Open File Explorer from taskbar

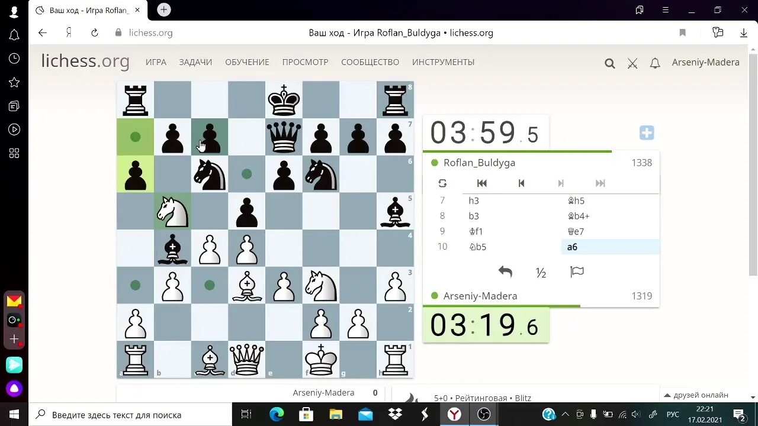coord(336,415)
